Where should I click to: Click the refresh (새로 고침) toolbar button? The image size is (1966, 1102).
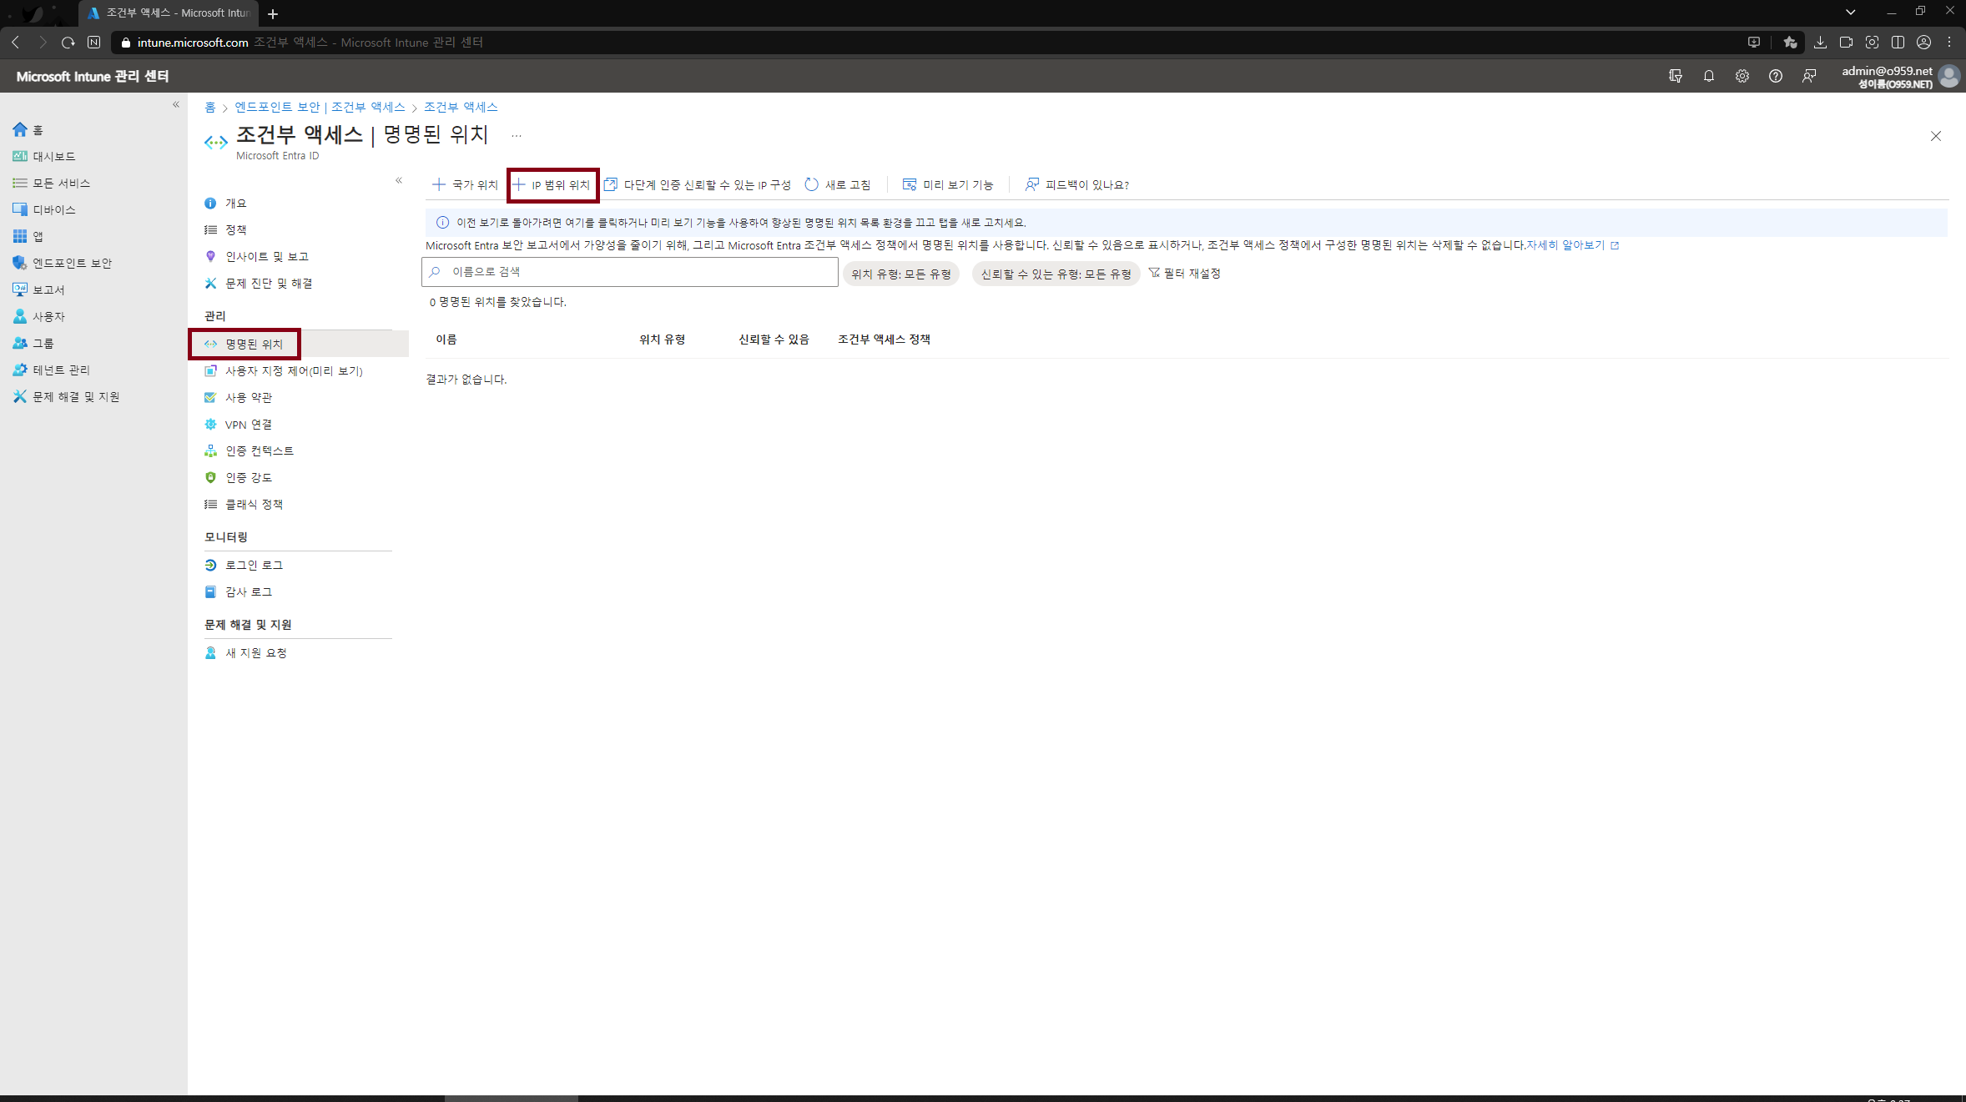click(838, 184)
